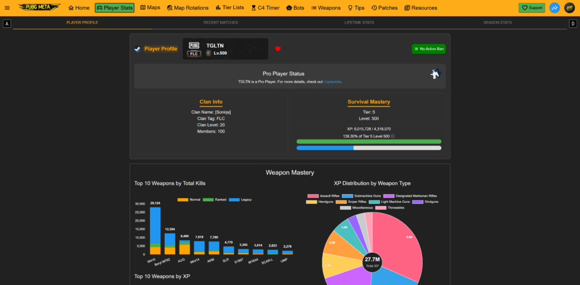Open Map Rotations in the navigation
580x285 pixels.
187,8
